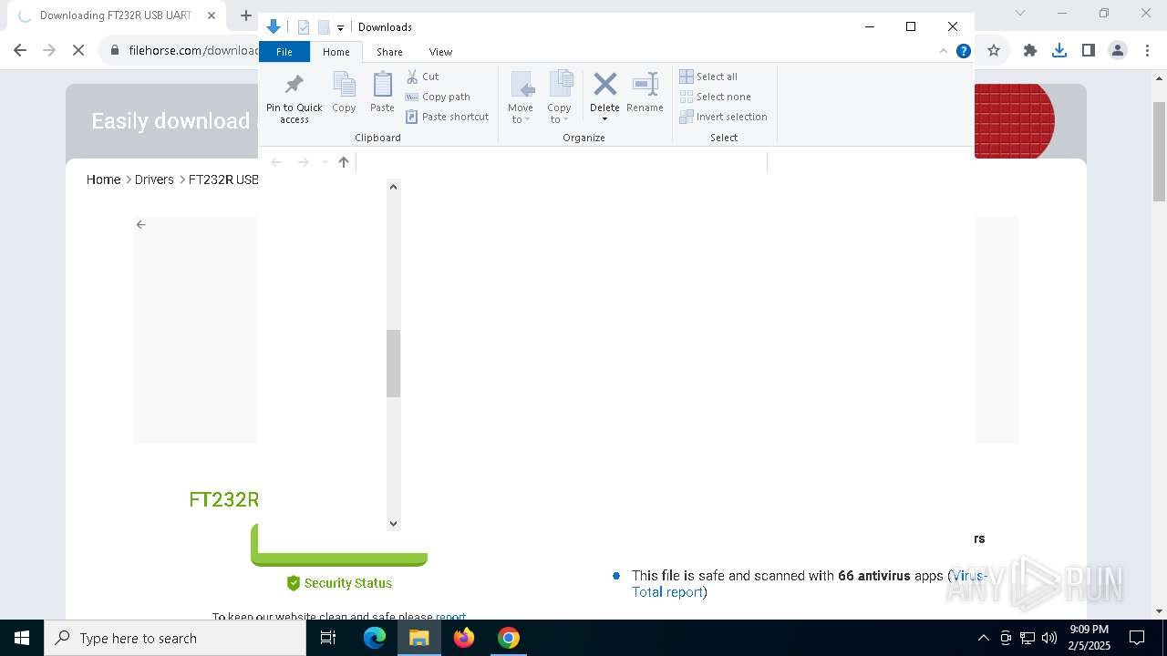1167x656 pixels.
Task: Open Customize Quick Access Toolbar dropdown
Action: click(x=340, y=27)
